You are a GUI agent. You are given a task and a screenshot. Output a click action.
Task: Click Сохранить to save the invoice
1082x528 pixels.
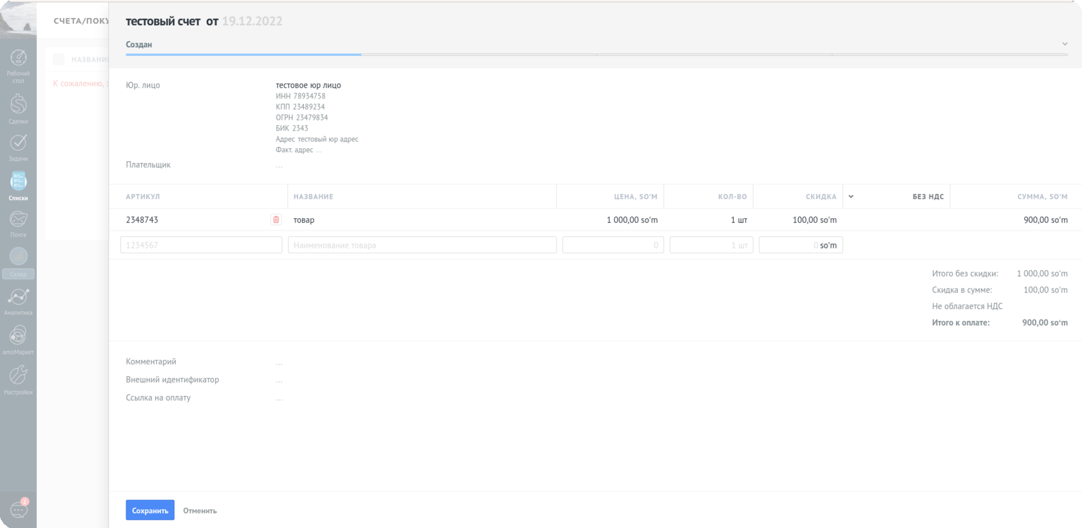coord(149,510)
